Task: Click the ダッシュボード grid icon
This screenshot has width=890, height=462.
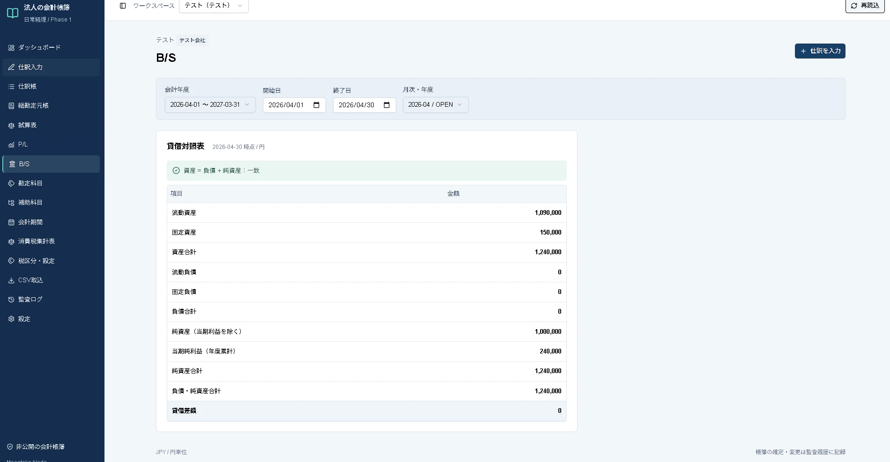Action: 11,48
